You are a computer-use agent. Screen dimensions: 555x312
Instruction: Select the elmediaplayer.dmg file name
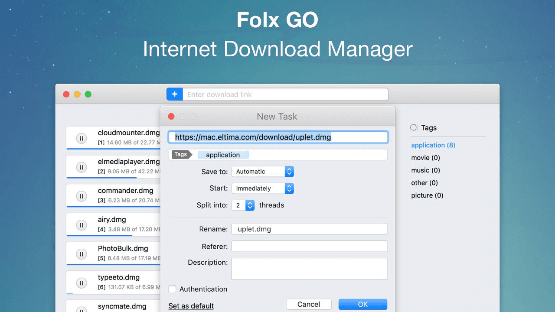pyautogui.click(x=129, y=162)
